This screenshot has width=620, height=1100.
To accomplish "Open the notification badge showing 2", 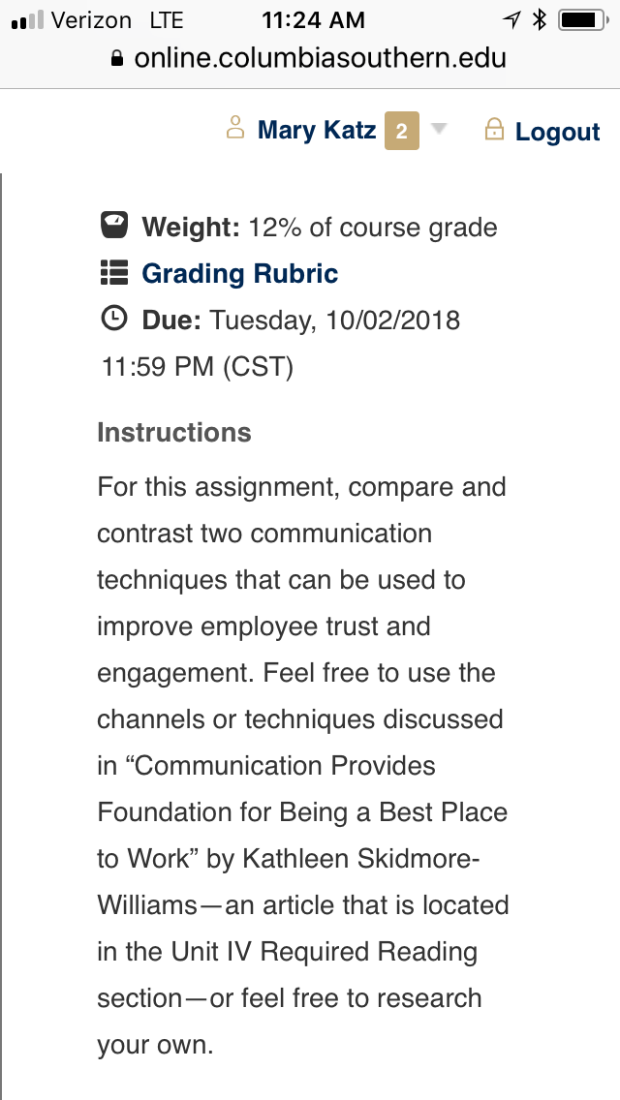I will tap(402, 131).
